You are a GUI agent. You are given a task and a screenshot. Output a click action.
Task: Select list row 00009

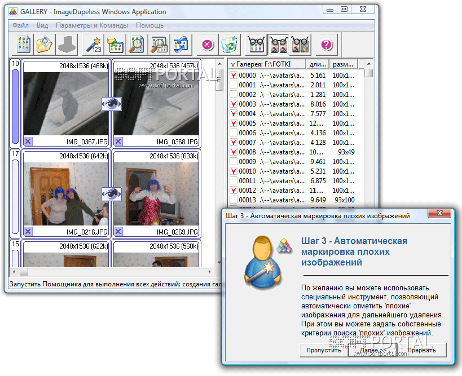point(296,161)
